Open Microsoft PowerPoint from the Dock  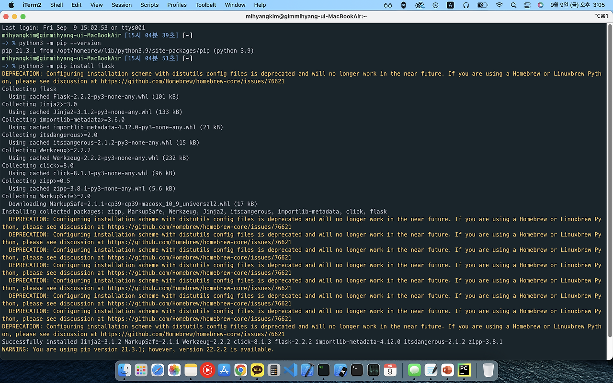click(x=447, y=370)
